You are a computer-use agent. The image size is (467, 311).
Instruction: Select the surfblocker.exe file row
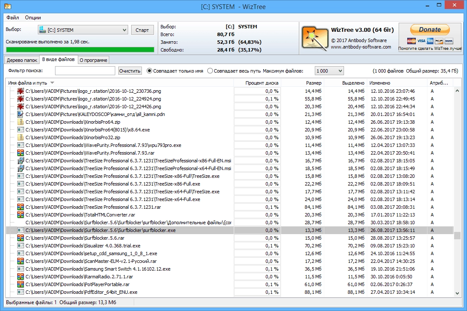click(230, 230)
